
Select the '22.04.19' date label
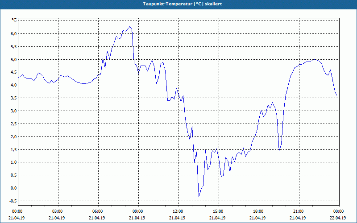tap(338, 218)
